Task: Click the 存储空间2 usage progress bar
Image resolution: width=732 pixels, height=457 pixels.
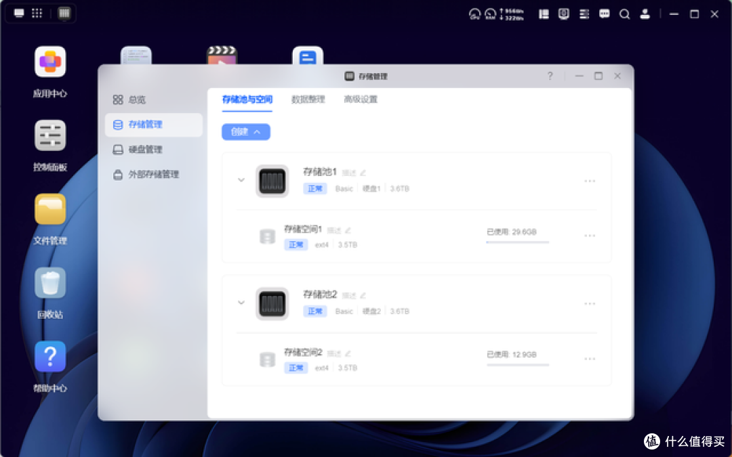Action: point(517,365)
